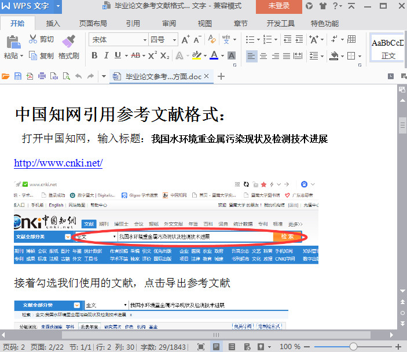Image resolution: width=407 pixels, height=352 pixels.
Task: Click the 未登录 login button
Action: point(279,6)
